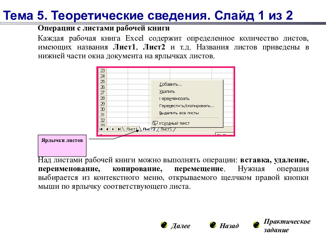Select Переместить/скопировать... menu entry
The height and width of the screenshot is (244, 326).
pos(187,106)
